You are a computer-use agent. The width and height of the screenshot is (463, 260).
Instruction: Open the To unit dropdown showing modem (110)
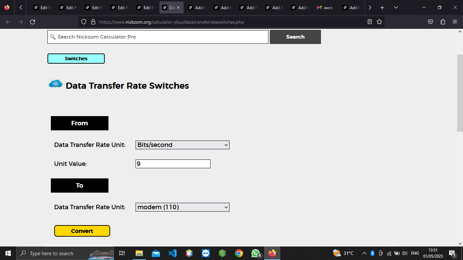click(182, 207)
